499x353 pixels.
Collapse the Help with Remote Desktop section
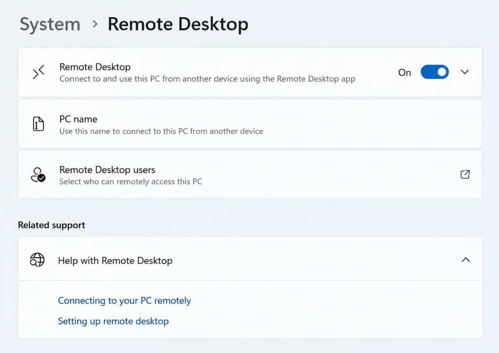pos(466,260)
